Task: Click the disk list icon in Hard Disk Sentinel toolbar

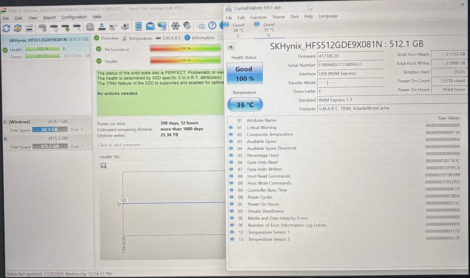Action: [29, 28]
